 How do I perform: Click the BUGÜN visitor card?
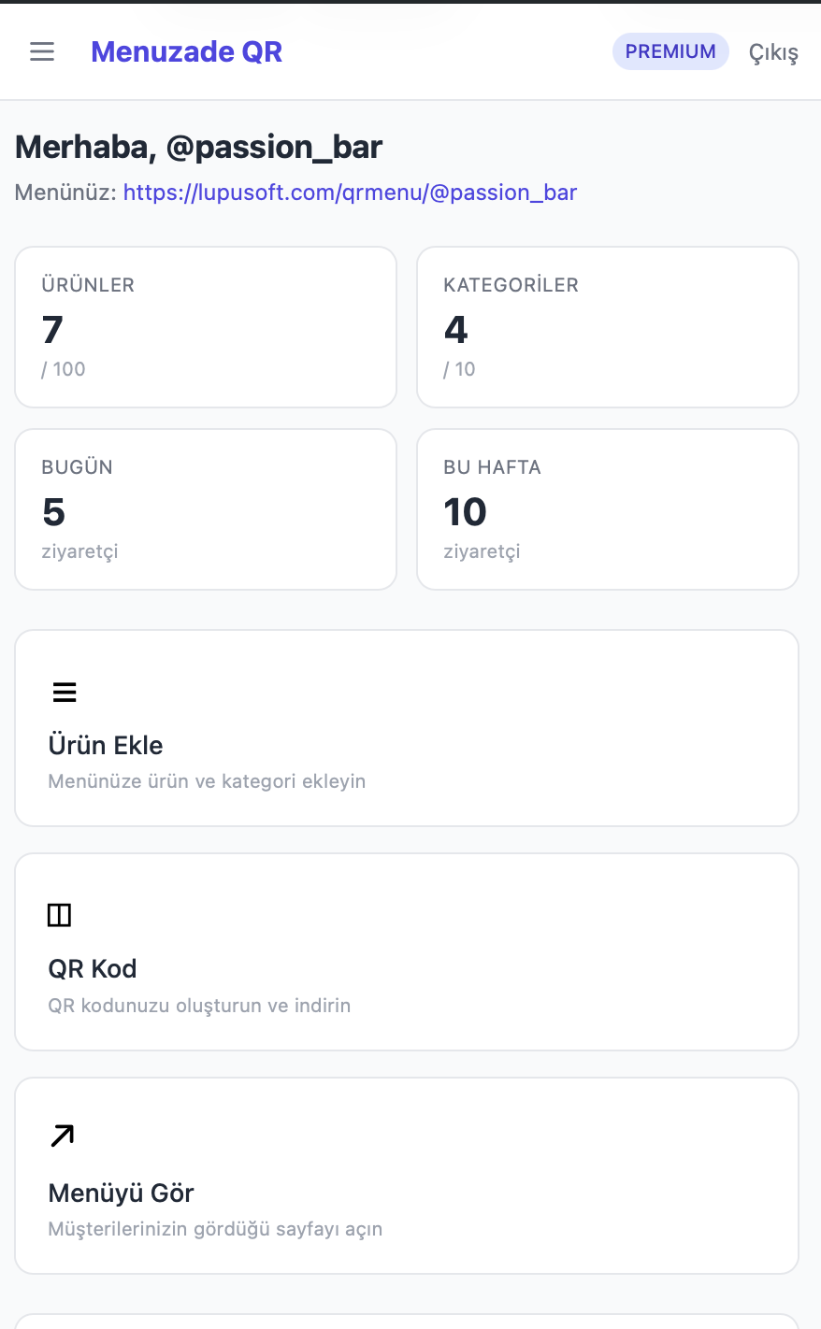206,508
